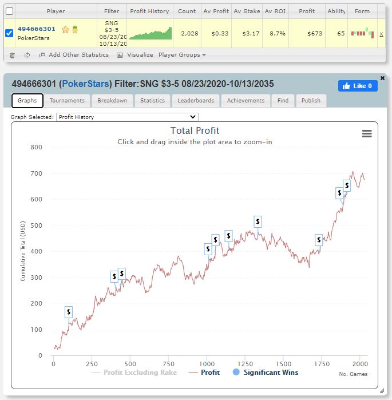The height and width of the screenshot is (400, 392).
Task: Toggle Profit Excluding Rake legend item
Action: coord(134,373)
